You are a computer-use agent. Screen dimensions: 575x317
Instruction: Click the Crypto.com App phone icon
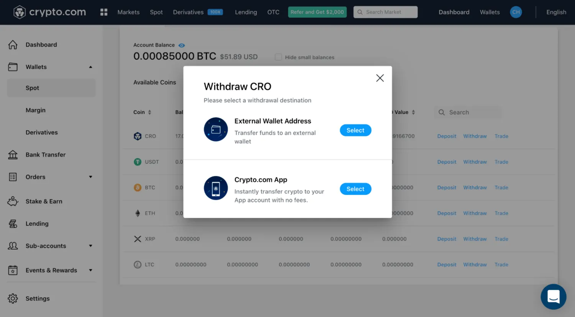[216, 188]
